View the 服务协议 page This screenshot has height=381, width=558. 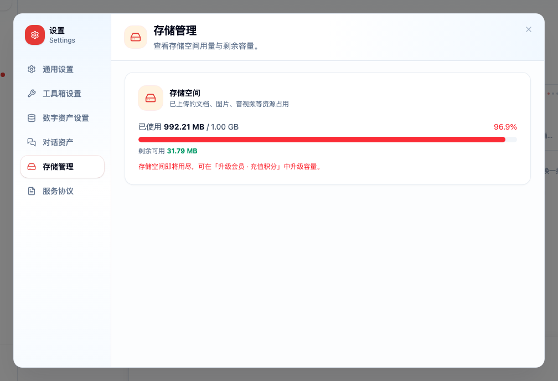62,191
